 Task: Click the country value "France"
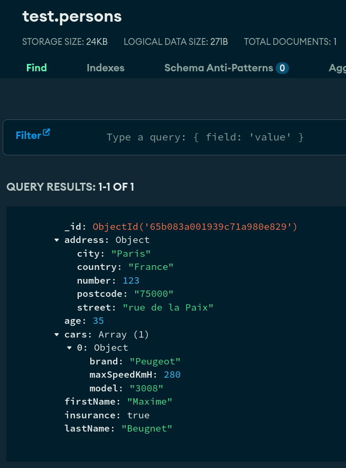pyautogui.click(x=151, y=267)
